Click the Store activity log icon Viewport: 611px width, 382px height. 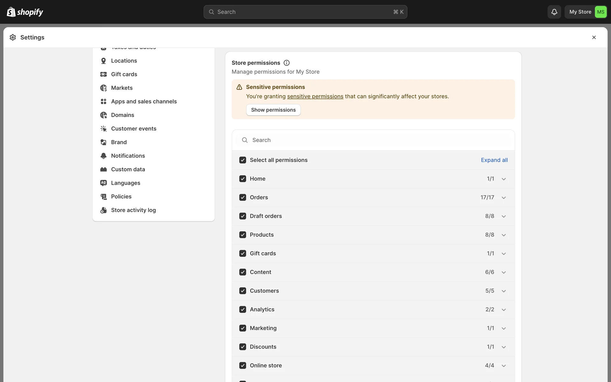click(103, 210)
